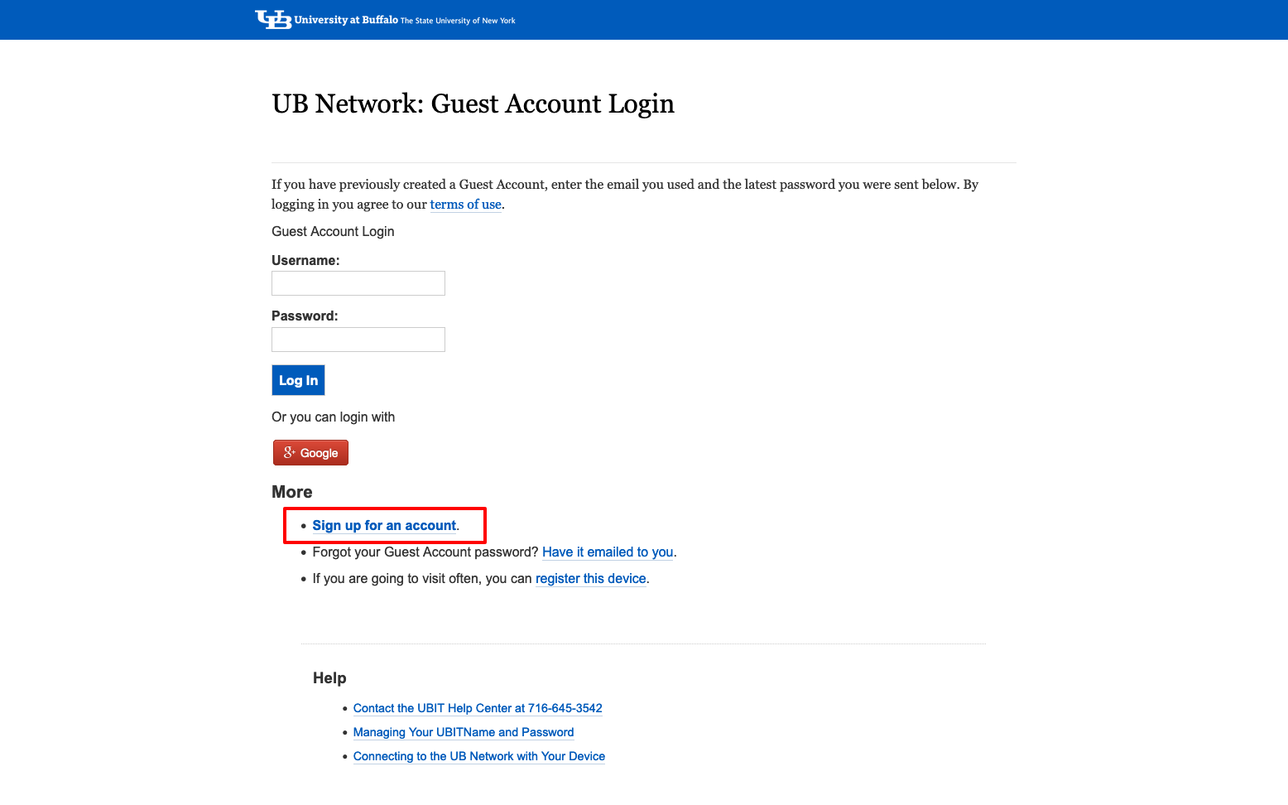1288x805 pixels.
Task: Have the password emailed to you
Action: 607,552
